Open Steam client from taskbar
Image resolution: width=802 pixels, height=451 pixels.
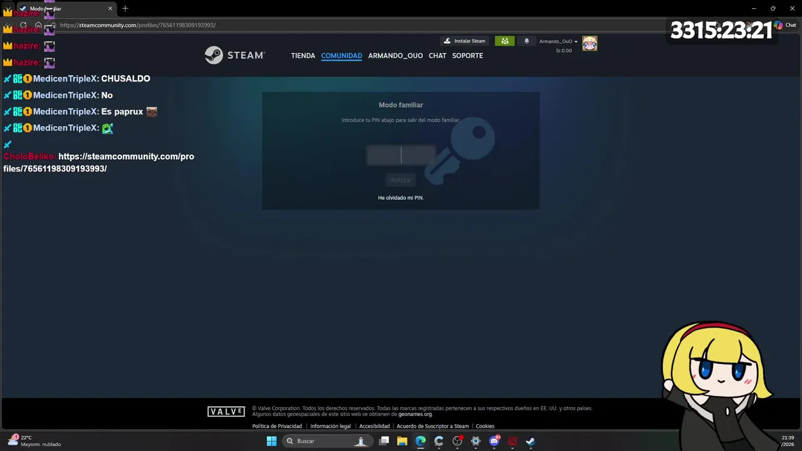tap(531, 441)
